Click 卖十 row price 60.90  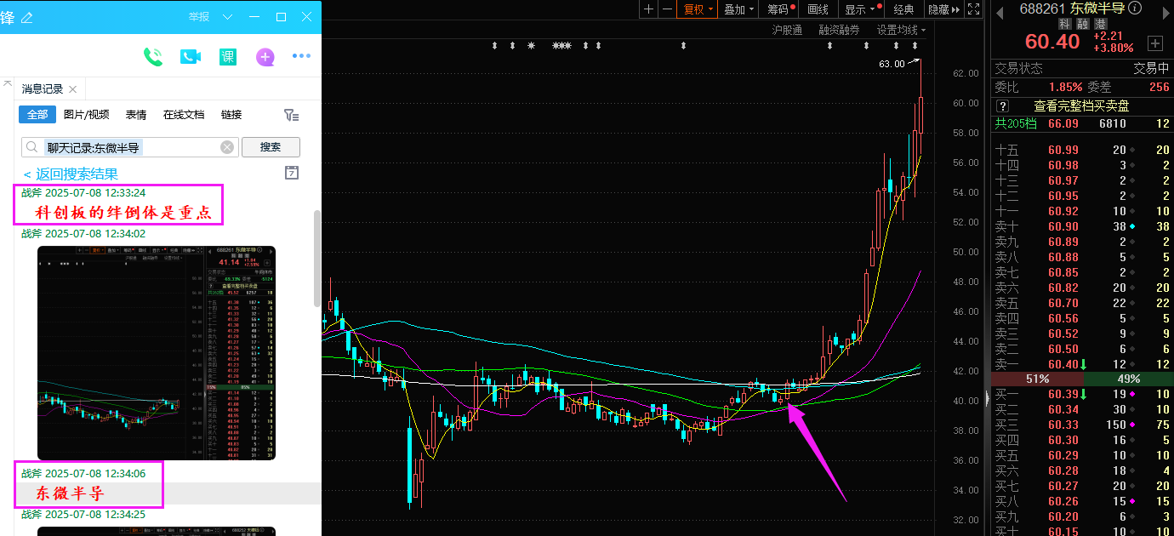tap(1063, 226)
